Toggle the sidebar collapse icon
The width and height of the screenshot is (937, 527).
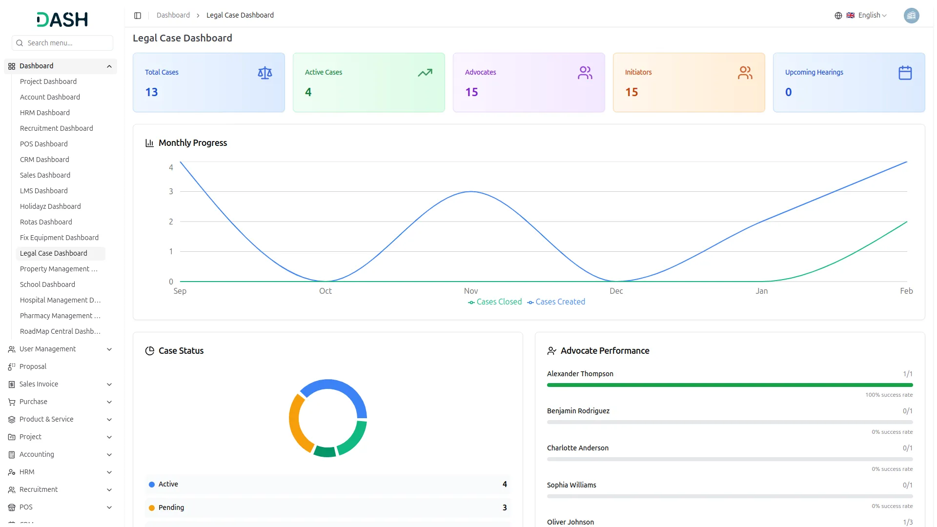(x=138, y=16)
